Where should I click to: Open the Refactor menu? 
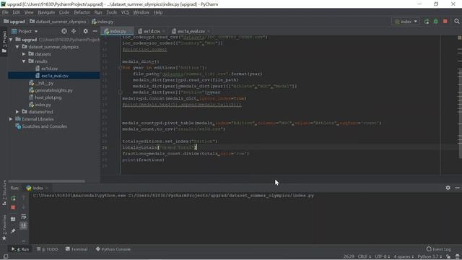coord(82,12)
